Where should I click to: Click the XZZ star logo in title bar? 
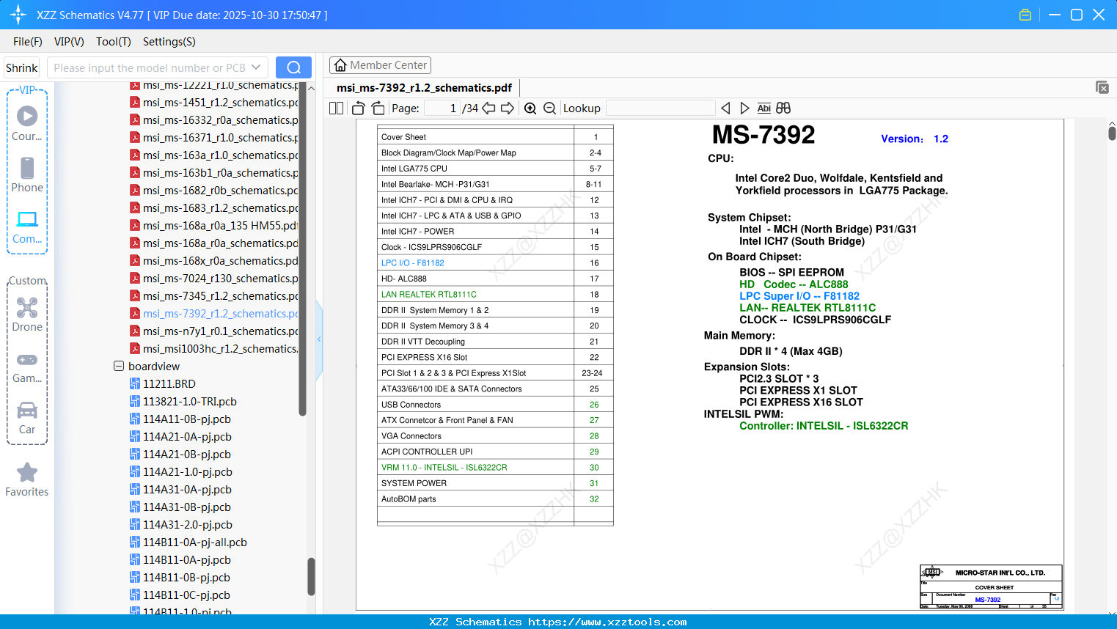pyautogui.click(x=18, y=15)
